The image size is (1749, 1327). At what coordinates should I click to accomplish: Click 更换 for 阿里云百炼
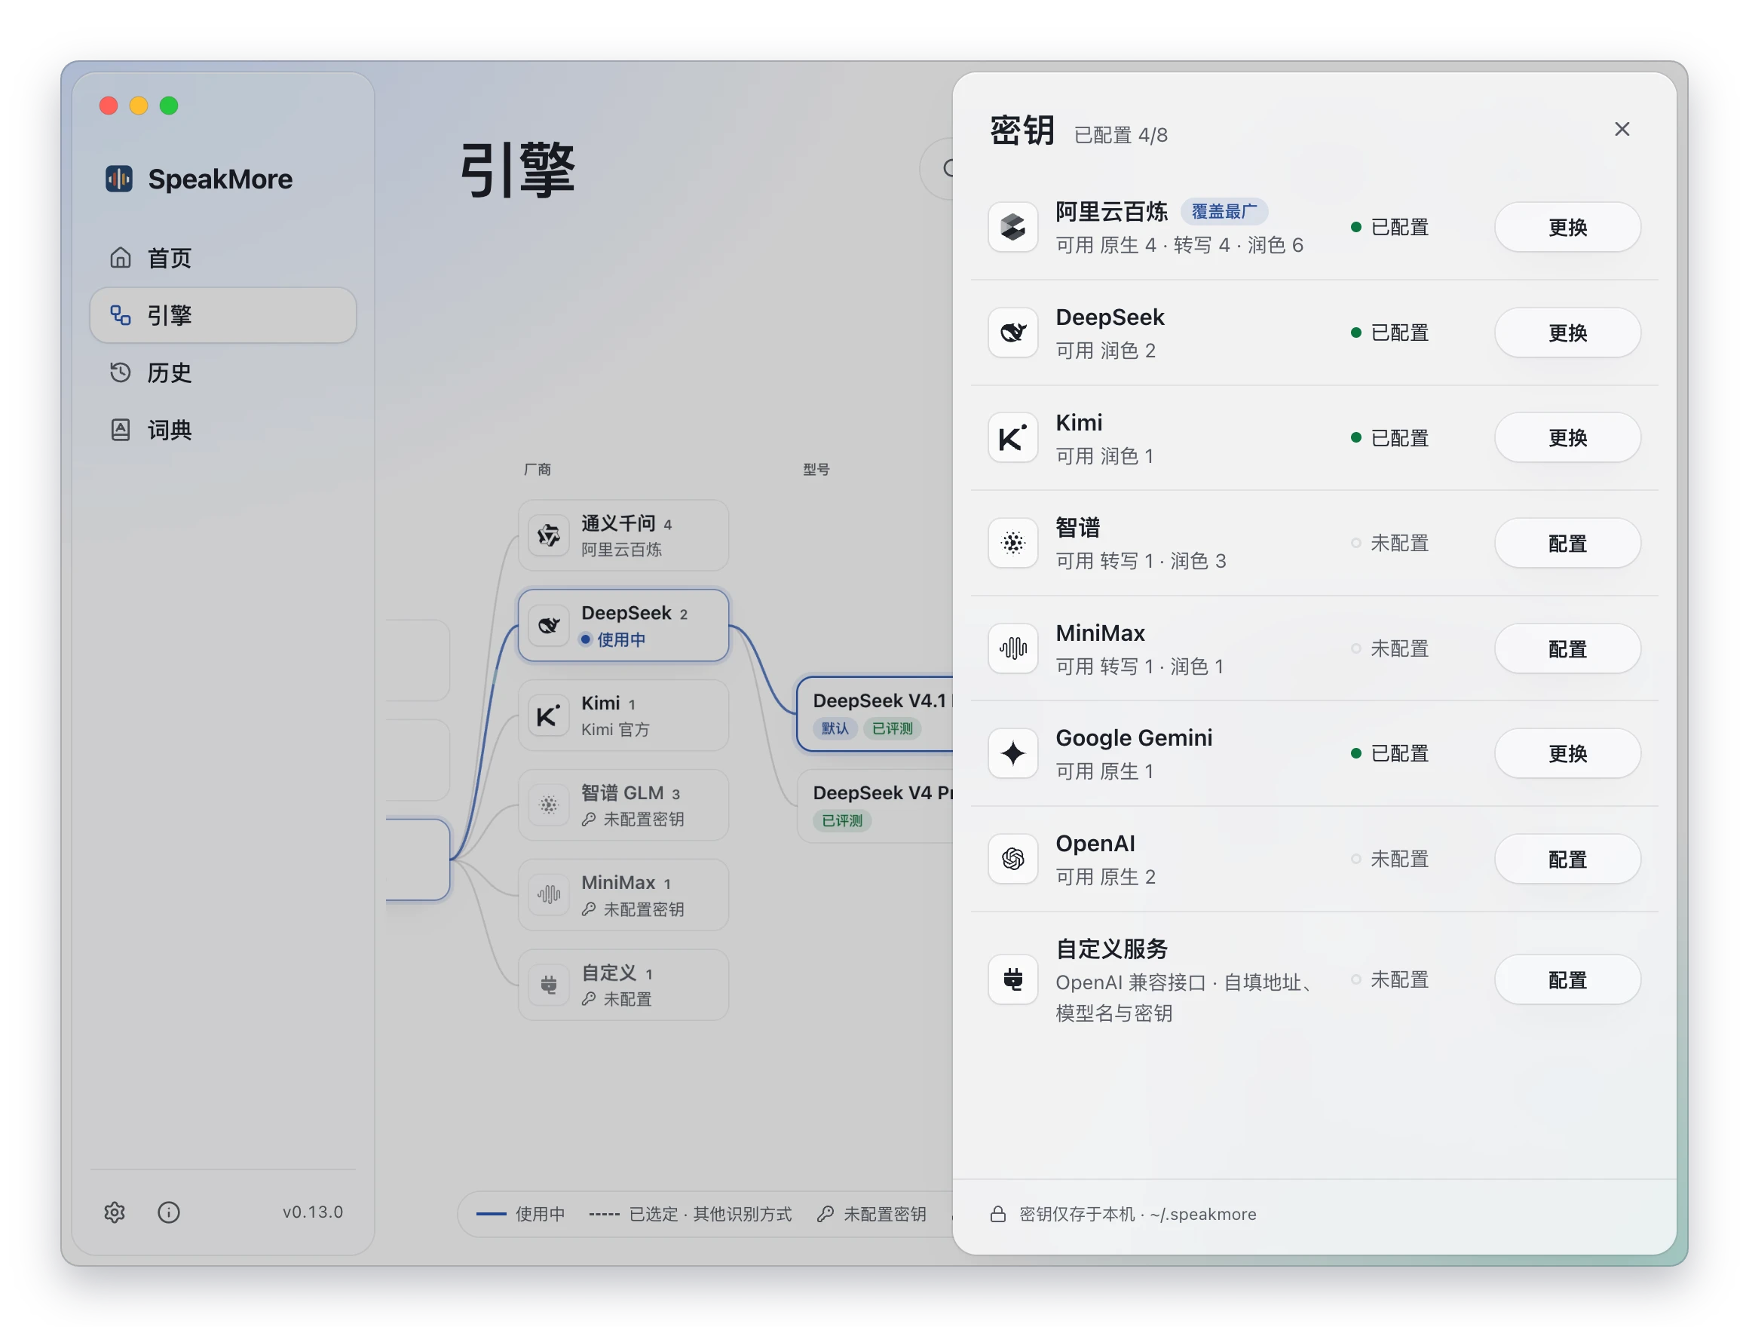click(1567, 227)
